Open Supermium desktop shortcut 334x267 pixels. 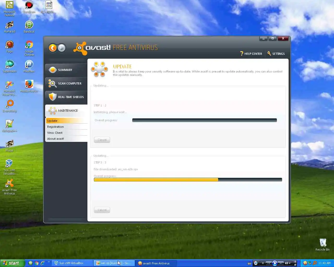9,67
